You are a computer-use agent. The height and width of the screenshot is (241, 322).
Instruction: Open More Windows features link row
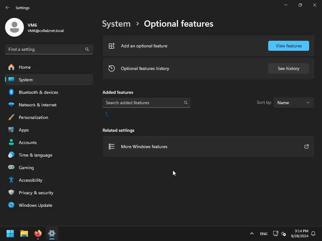(208, 147)
